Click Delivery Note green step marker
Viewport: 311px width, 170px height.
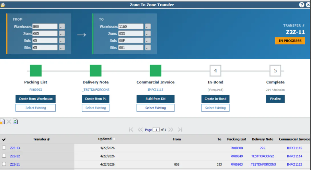[x=95, y=71]
